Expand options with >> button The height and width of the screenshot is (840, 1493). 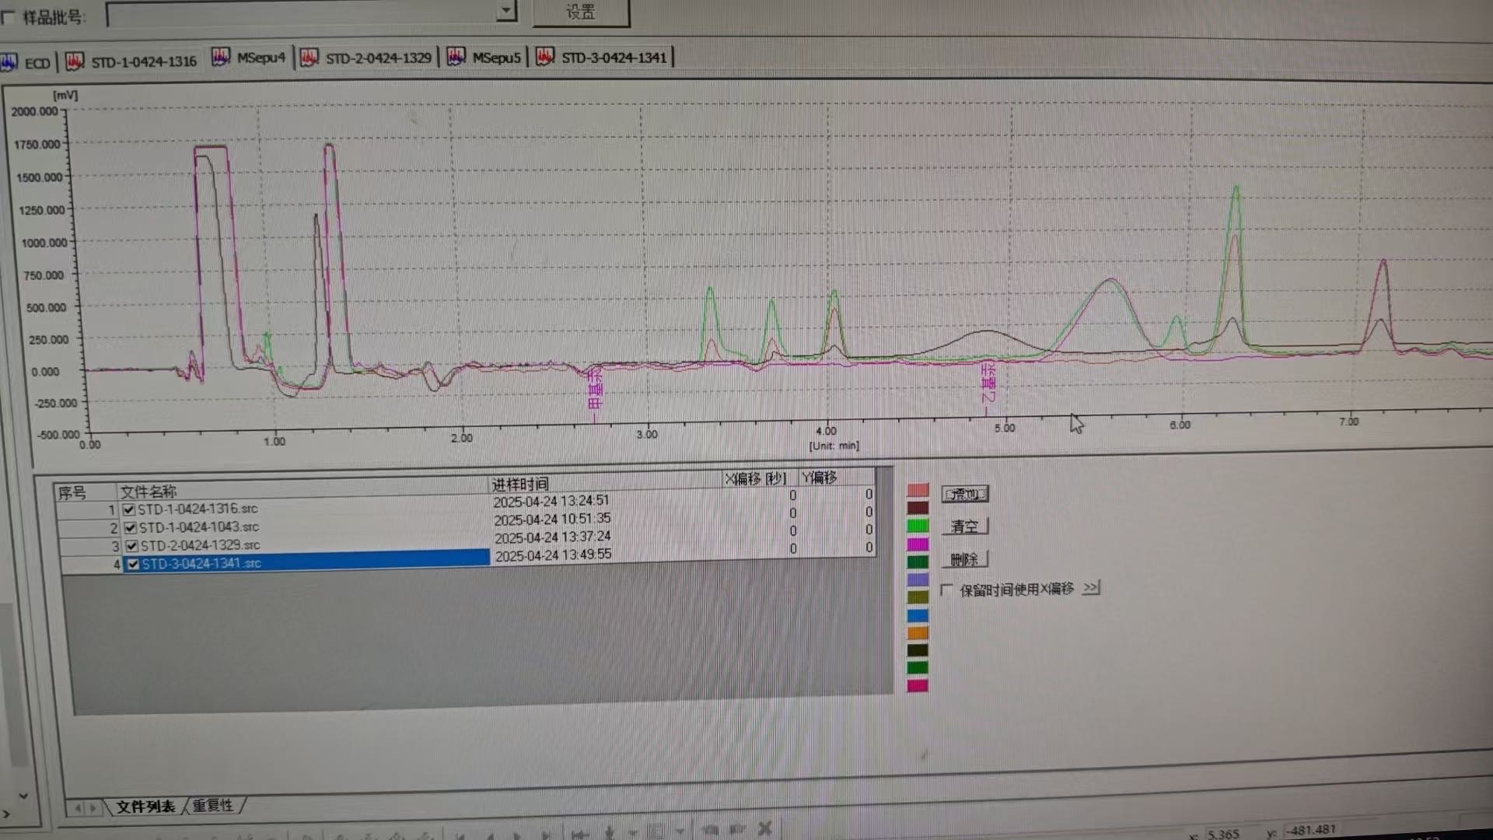pyautogui.click(x=1091, y=588)
